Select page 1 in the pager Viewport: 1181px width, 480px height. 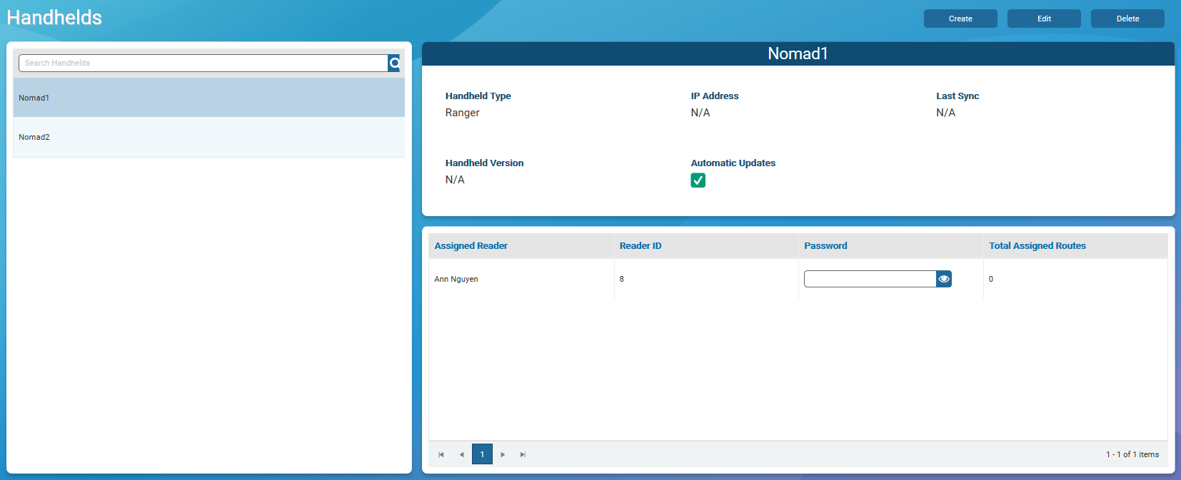pos(482,454)
